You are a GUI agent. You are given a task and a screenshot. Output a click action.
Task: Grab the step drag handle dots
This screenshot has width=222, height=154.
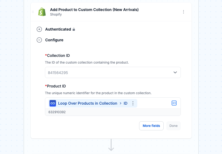point(33,12)
